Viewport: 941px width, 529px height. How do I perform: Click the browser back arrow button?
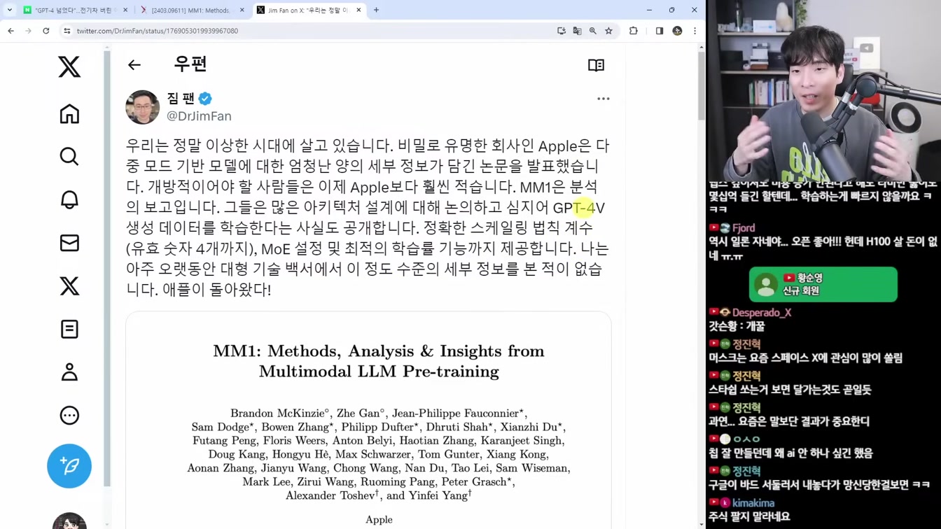point(11,31)
